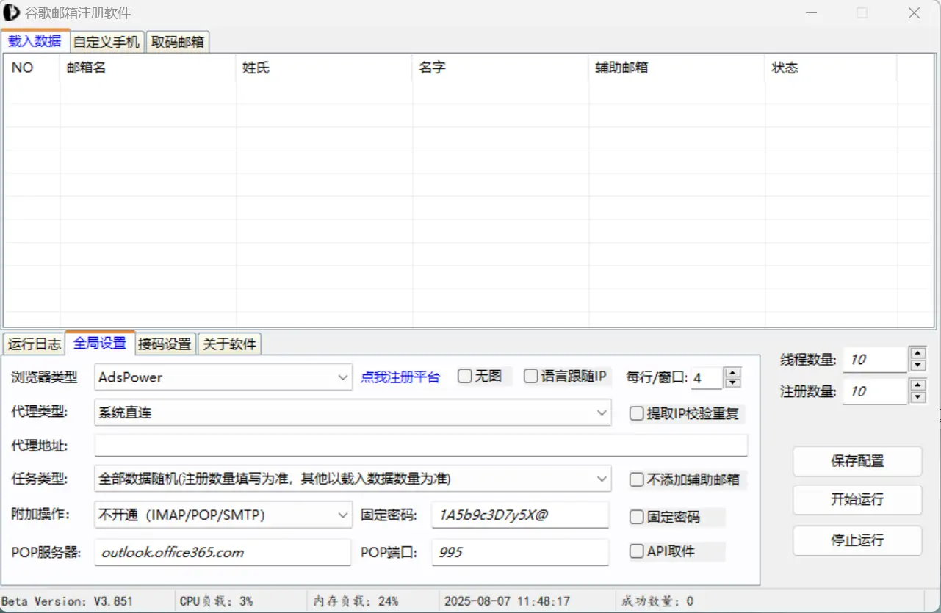Click the 姓氏 column header

point(324,68)
